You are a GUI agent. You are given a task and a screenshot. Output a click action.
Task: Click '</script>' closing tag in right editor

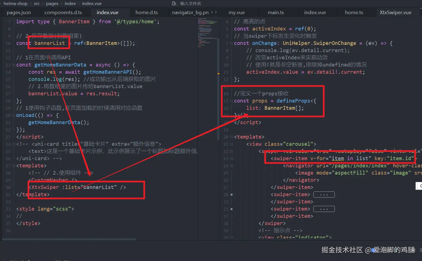[248, 122]
